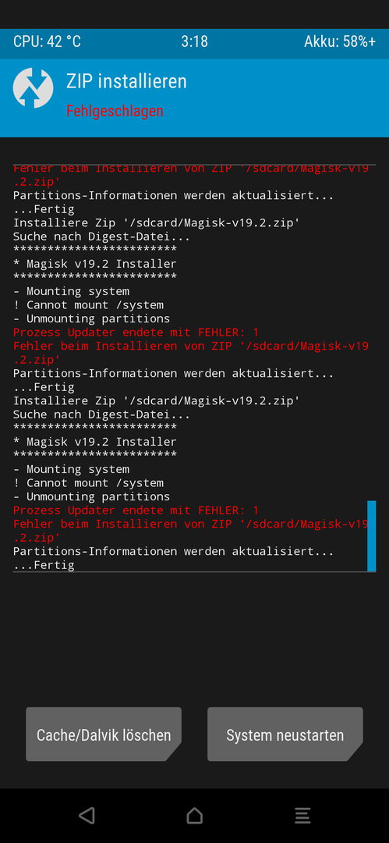Screen dimensions: 389x843
Task: Tap System neustarten button
Action: pos(285,735)
